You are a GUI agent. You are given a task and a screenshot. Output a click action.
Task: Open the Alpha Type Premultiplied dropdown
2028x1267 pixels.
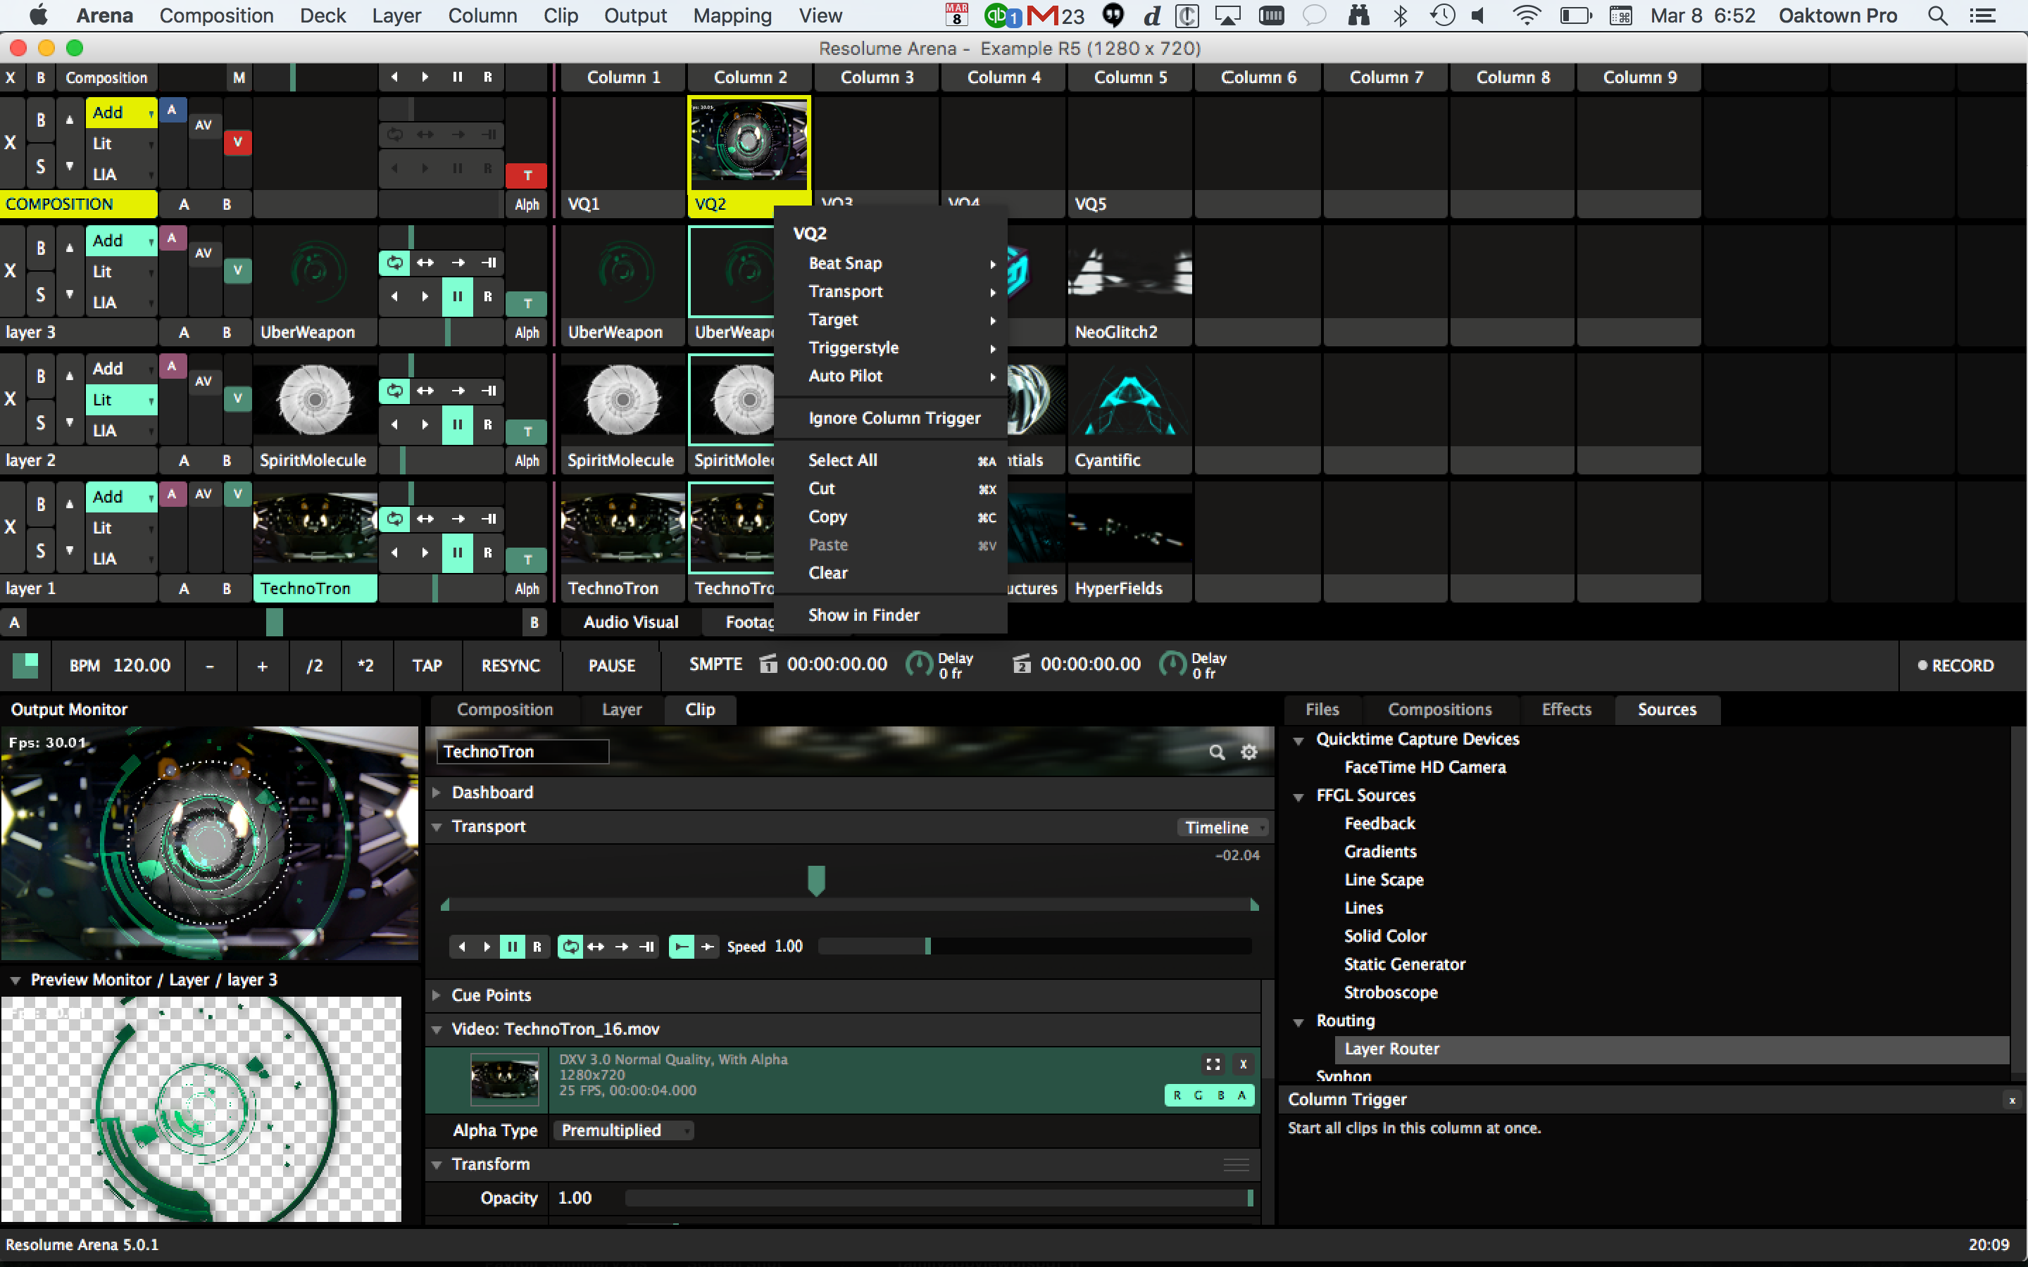[622, 1130]
